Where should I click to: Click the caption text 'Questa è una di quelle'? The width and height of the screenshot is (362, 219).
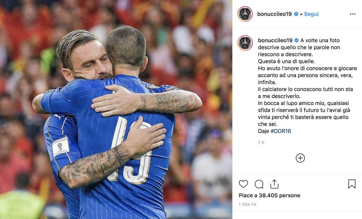tap(286, 61)
